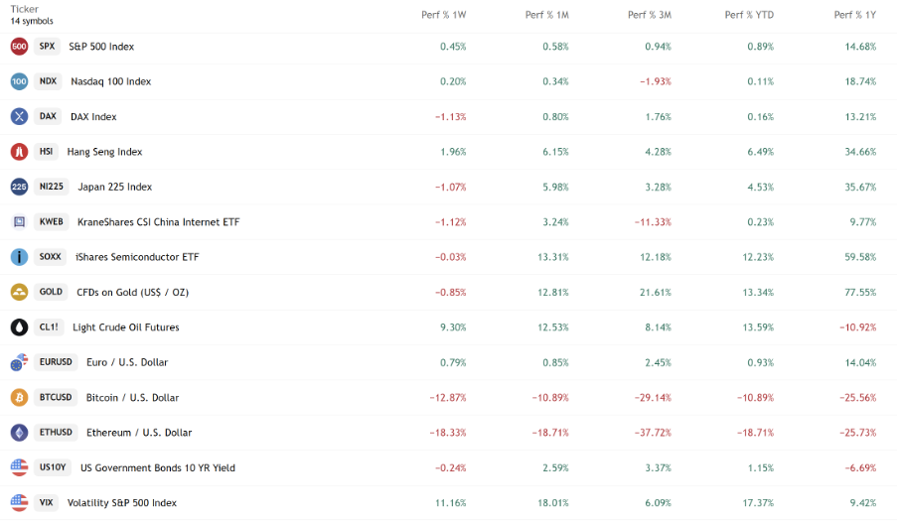Click the Japan 225 Index logo icon
The height and width of the screenshot is (522, 898).
(x=19, y=187)
